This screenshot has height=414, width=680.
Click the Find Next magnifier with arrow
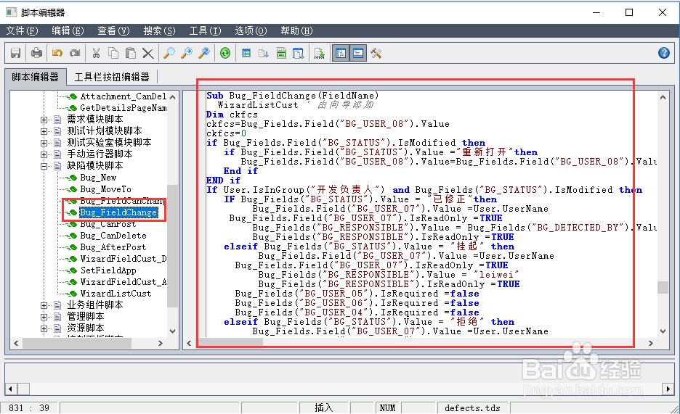(x=187, y=53)
